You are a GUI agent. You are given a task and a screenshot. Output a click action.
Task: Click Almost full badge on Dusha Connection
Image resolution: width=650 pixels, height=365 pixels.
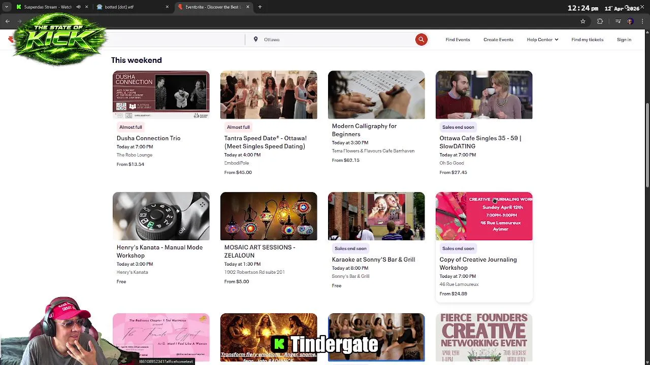pyautogui.click(x=131, y=127)
